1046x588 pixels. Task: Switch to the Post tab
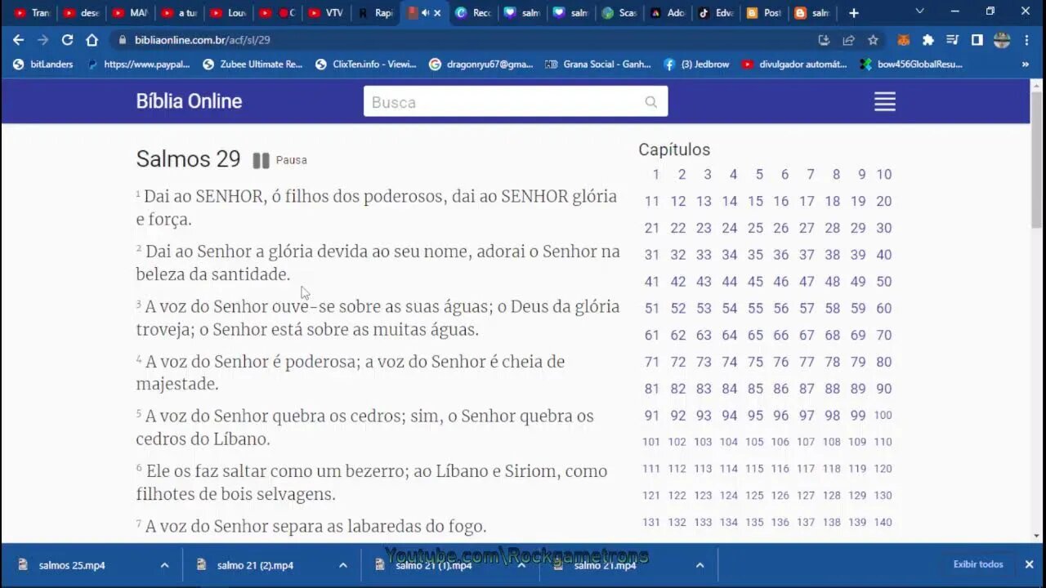(765, 13)
